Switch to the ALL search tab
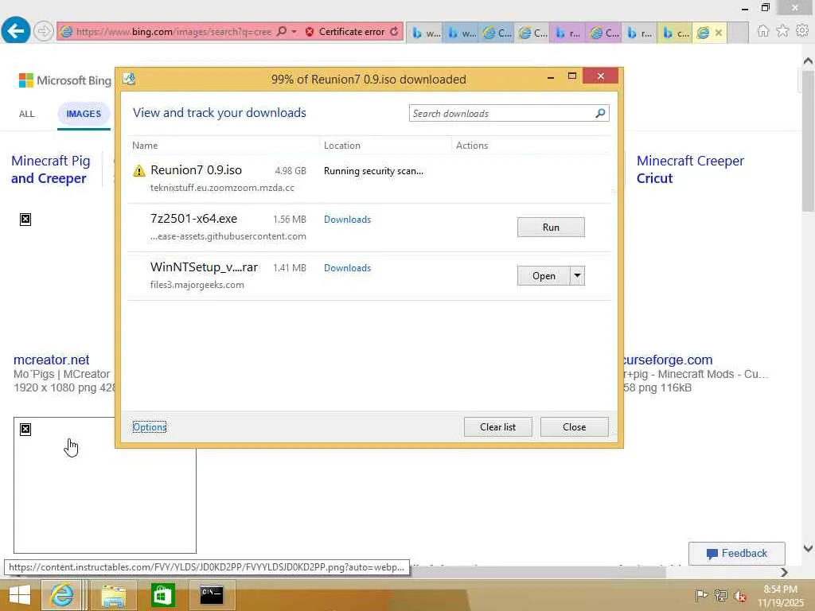The height and width of the screenshot is (611, 815). pos(26,114)
